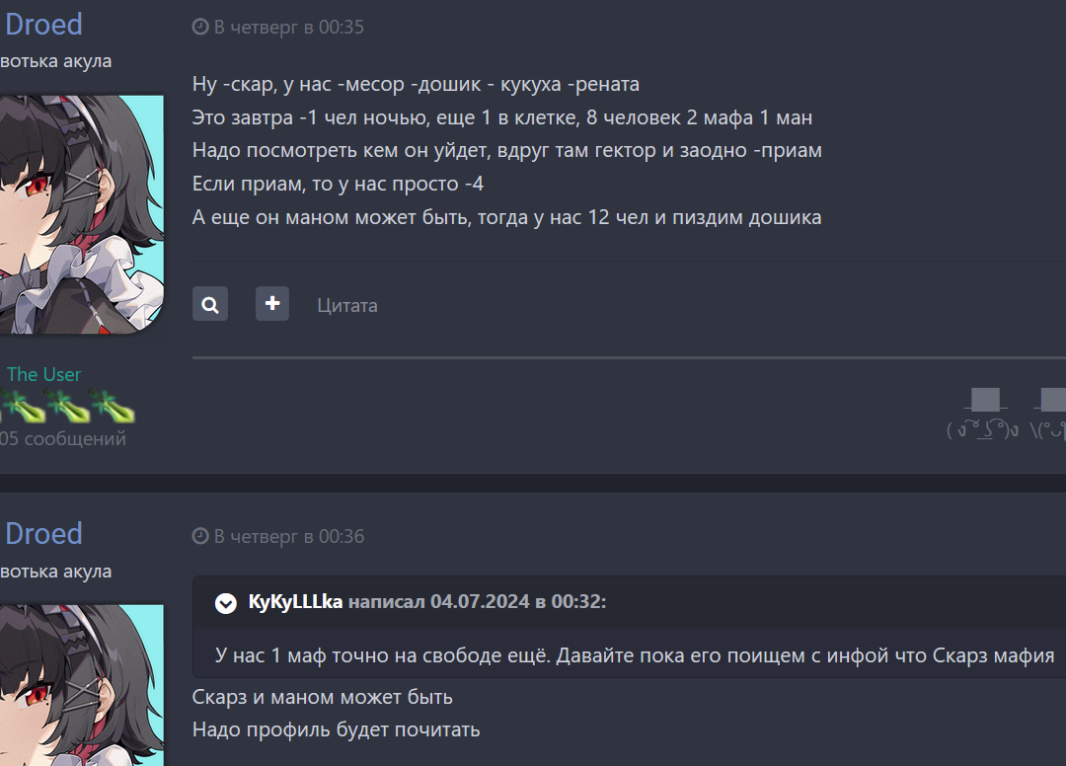Click the plus multi-quote icon
Image resolution: width=1066 pixels, height=766 pixels.
click(272, 303)
